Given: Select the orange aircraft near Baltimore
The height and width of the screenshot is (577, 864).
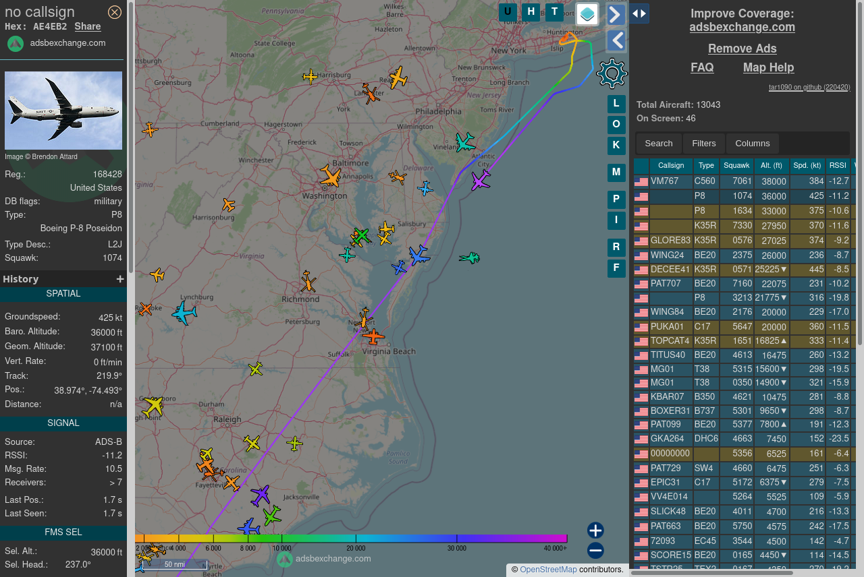Looking at the screenshot, I should pos(331,176).
